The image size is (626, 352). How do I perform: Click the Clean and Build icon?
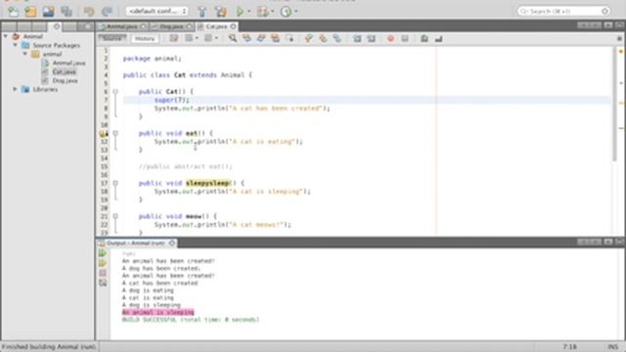(220, 11)
